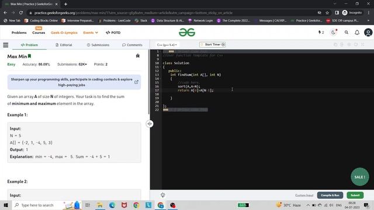Open the contest banner external link
Viewport: 374px width, 210px height.
pos(136,82)
